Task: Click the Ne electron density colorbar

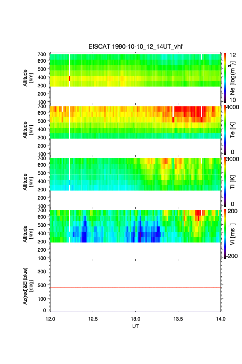Action: pos(225,78)
